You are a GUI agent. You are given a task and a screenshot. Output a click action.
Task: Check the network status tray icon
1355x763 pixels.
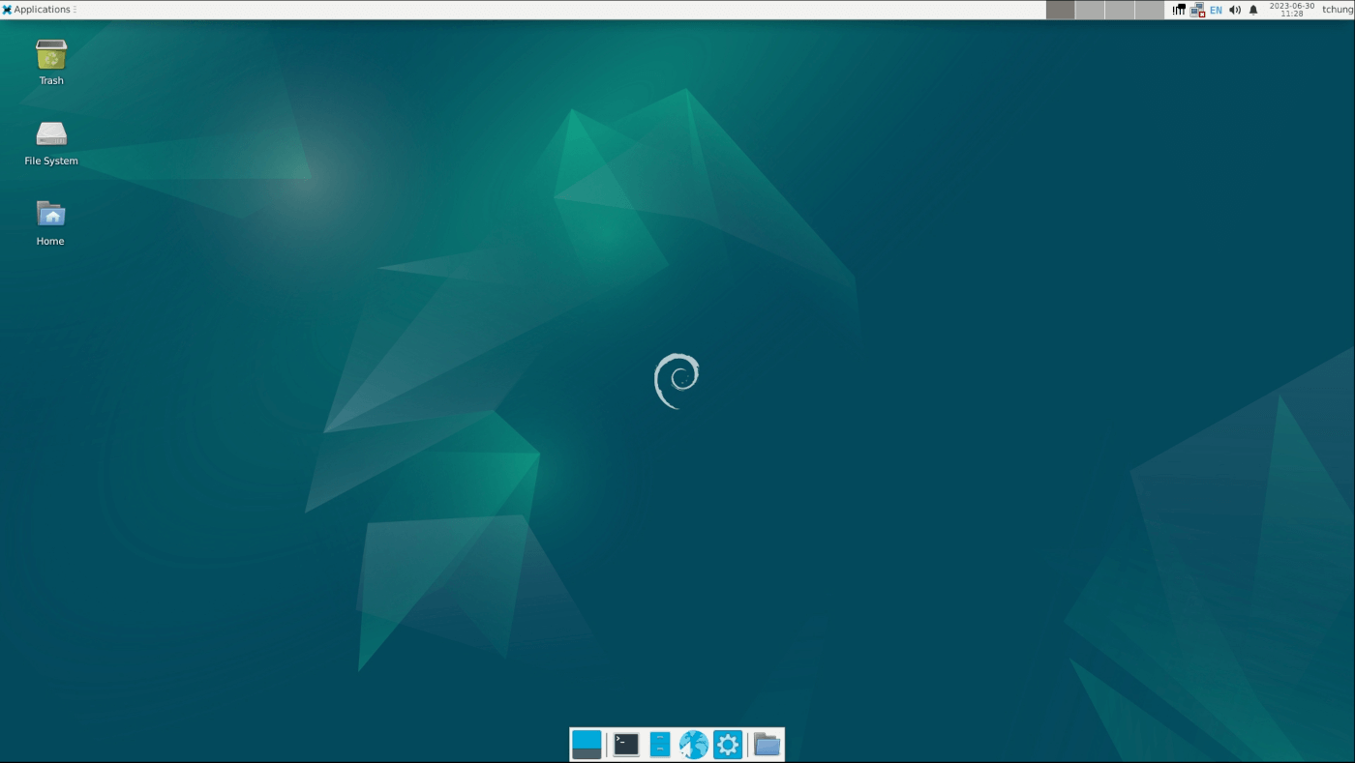click(1196, 10)
